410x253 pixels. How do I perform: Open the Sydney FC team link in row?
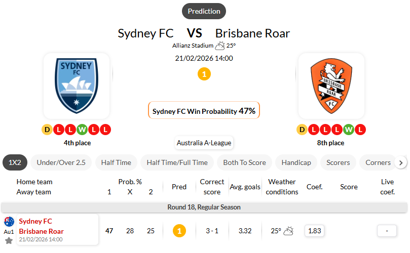[35, 221]
